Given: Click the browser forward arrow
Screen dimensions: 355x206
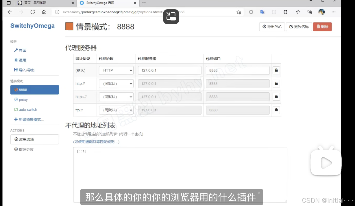Looking at the screenshot, I should pyautogui.click(x=21, y=12).
